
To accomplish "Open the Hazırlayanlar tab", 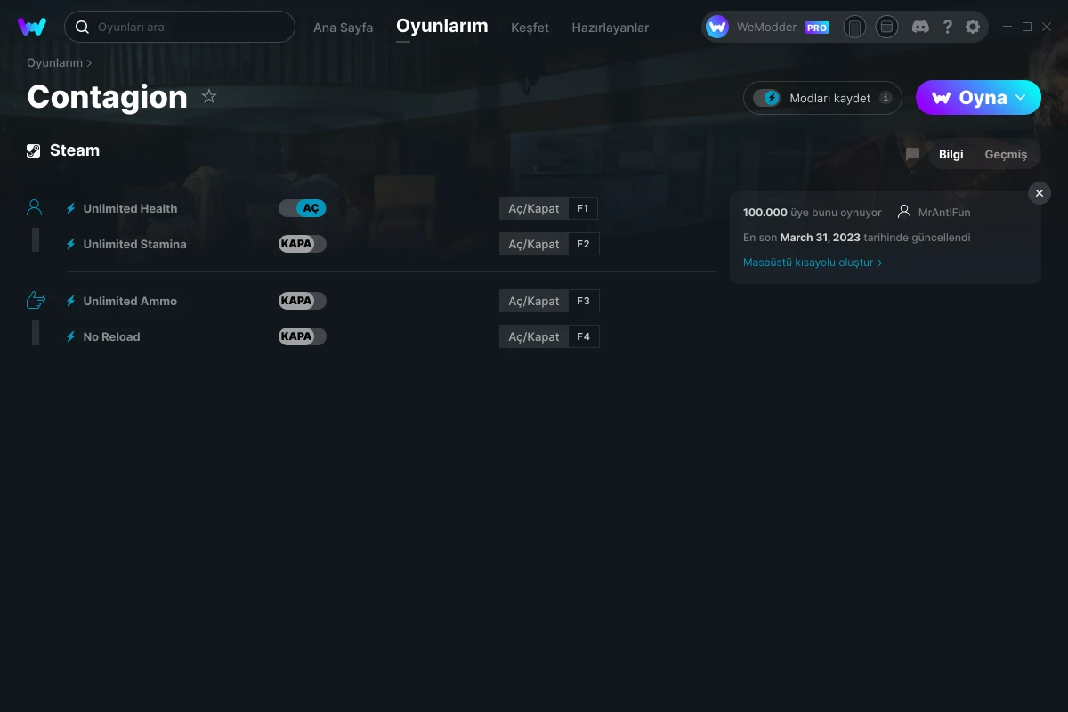I will coord(611,28).
